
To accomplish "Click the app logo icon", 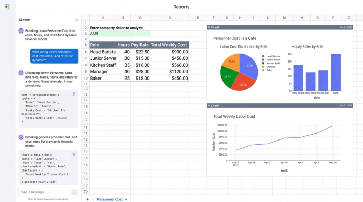I will click(7, 6).
